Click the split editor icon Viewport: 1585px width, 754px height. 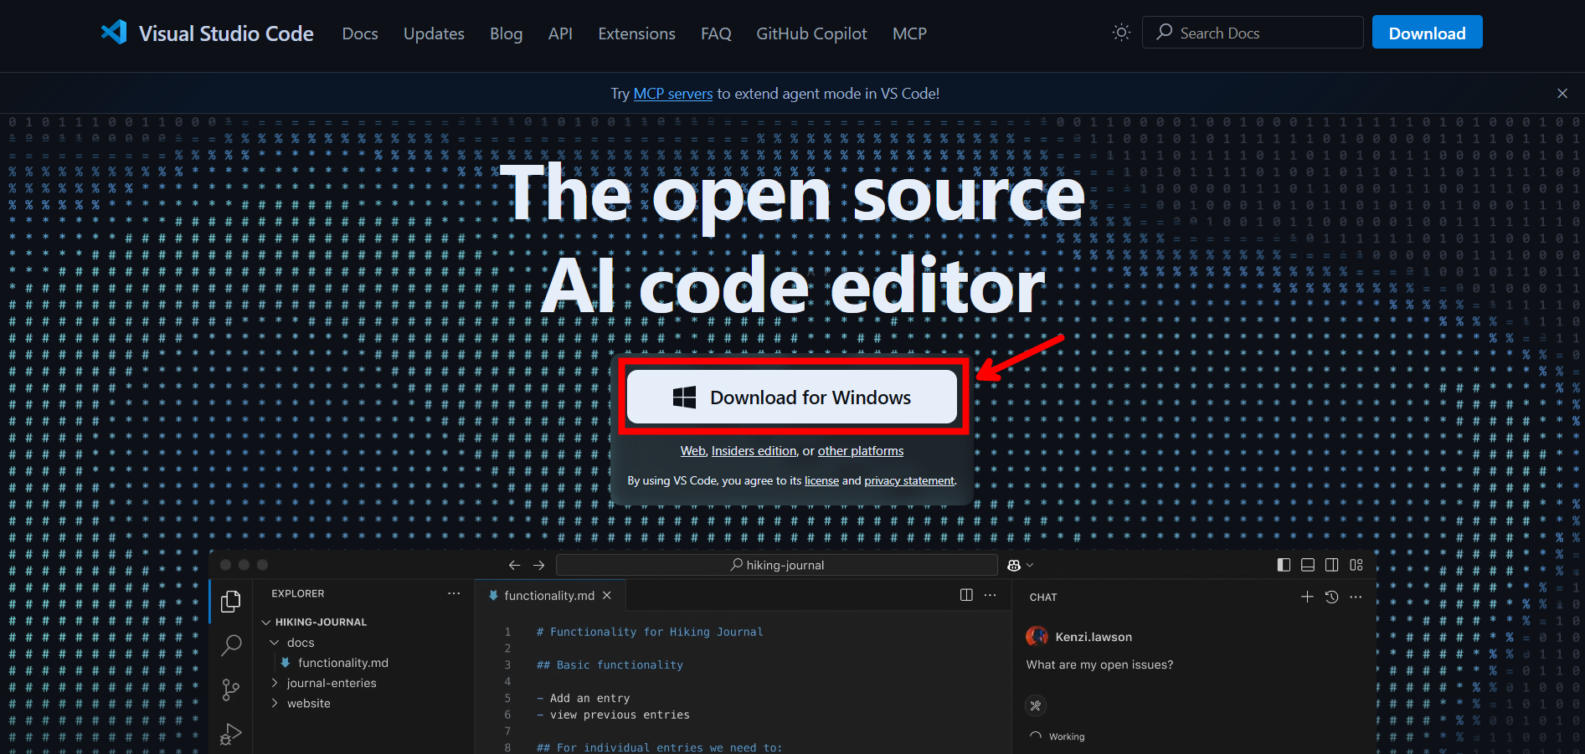[966, 595]
